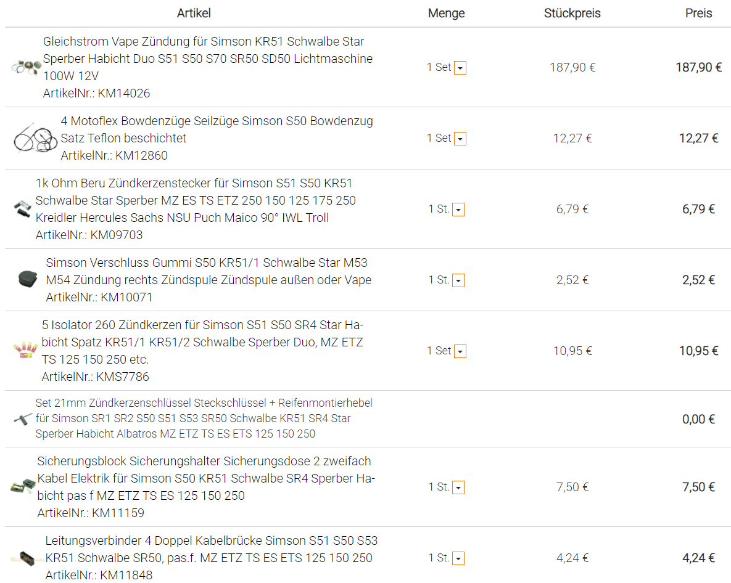
Task: Open quantity dropdown for Isolator 260 Zündkerzen
Action: (460, 351)
